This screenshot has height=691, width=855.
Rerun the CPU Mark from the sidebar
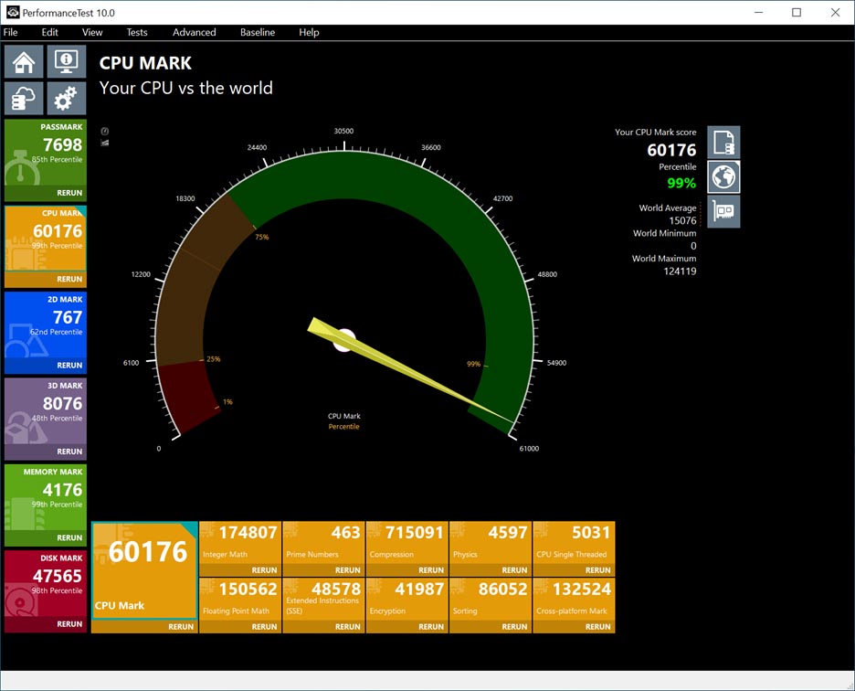pos(69,279)
